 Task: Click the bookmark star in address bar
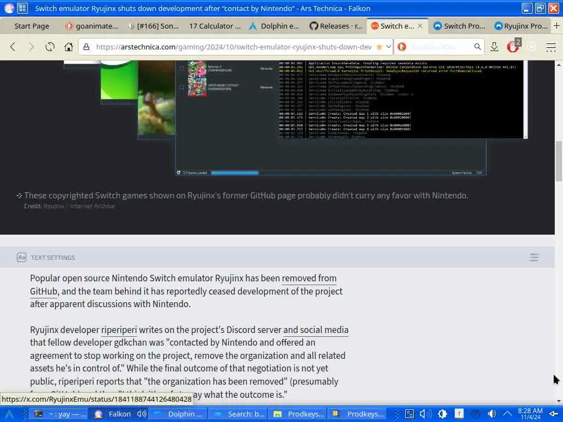click(379, 47)
